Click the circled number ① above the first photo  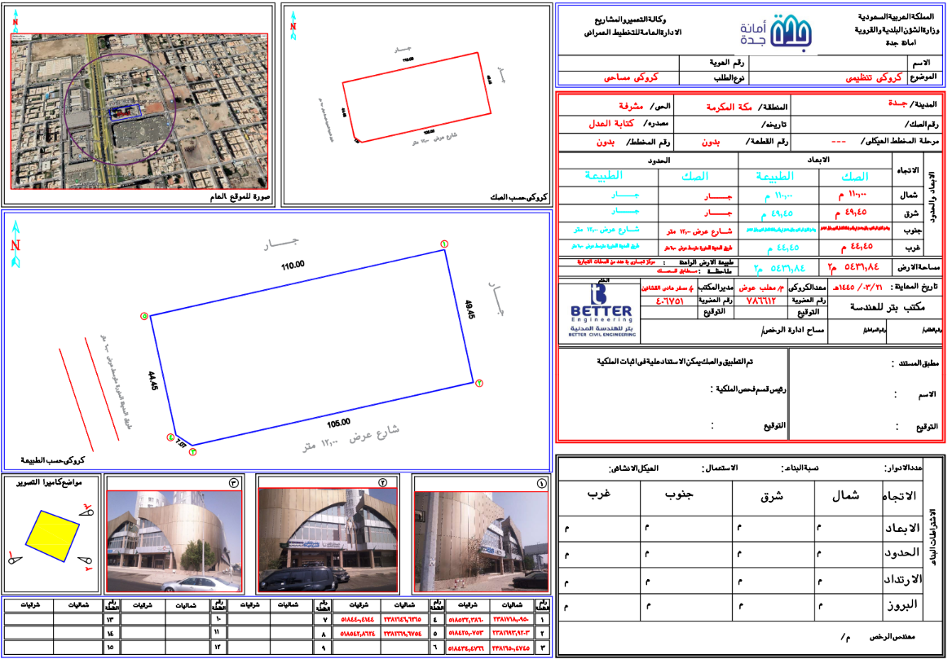click(x=541, y=484)
